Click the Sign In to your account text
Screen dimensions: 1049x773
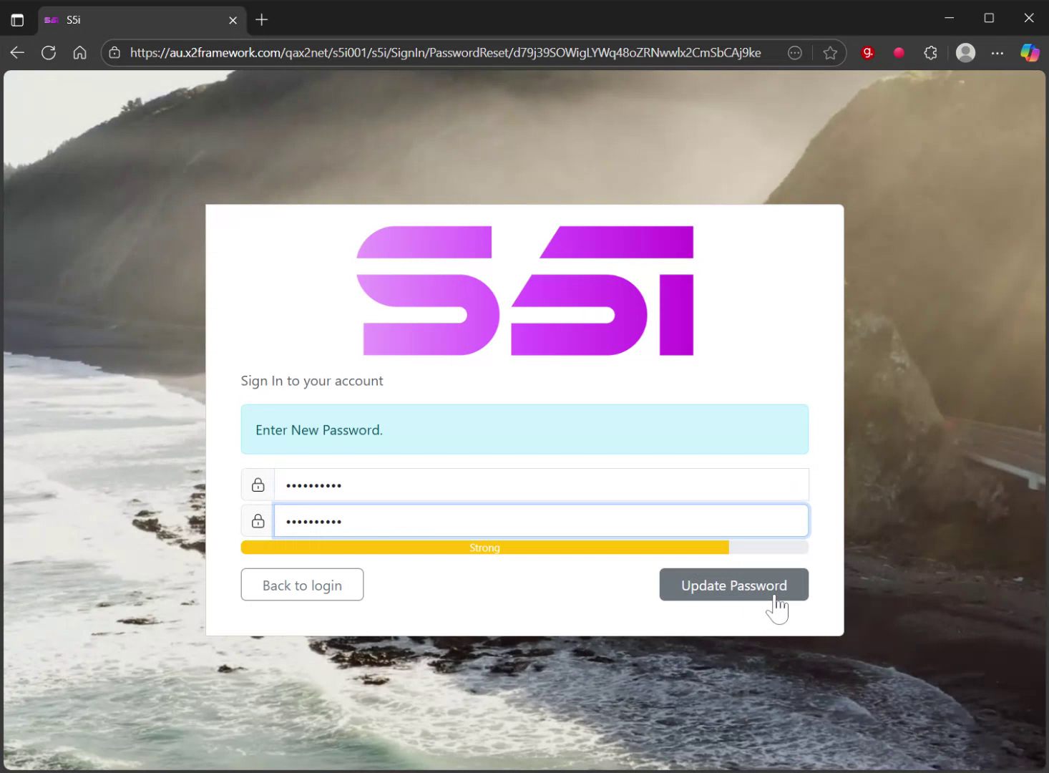click(312, 381)
